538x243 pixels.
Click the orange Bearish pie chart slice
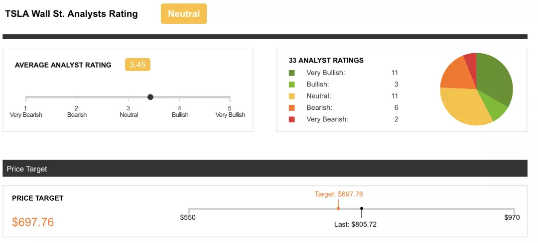pyautogui.click(x=454, y=75)
